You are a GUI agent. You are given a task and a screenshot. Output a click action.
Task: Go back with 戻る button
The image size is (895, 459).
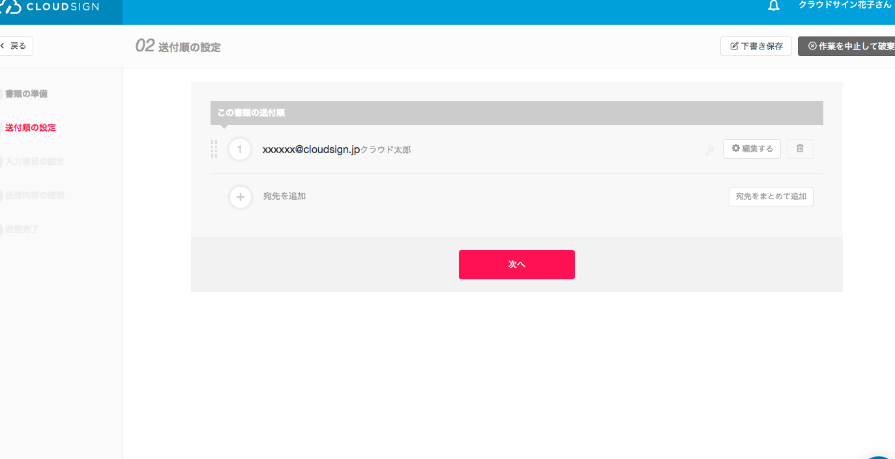pyautogui.click(x=15, y=46)
